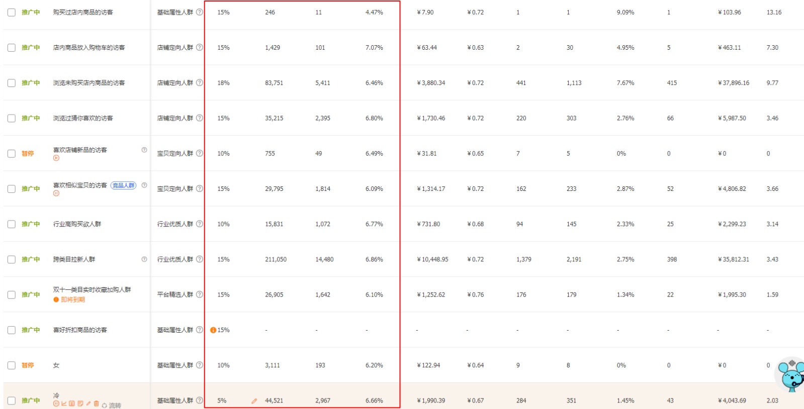Check the row for 女 audience
804x409 pixels.
tap(11, 365)
